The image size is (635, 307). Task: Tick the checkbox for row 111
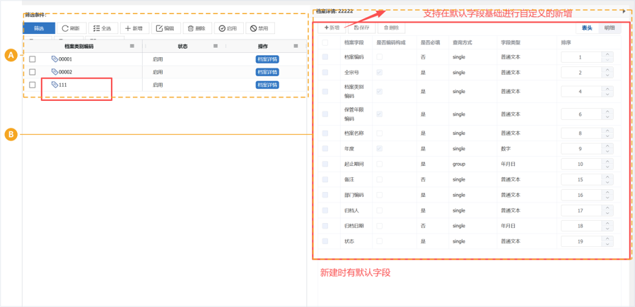coord(33,85)
